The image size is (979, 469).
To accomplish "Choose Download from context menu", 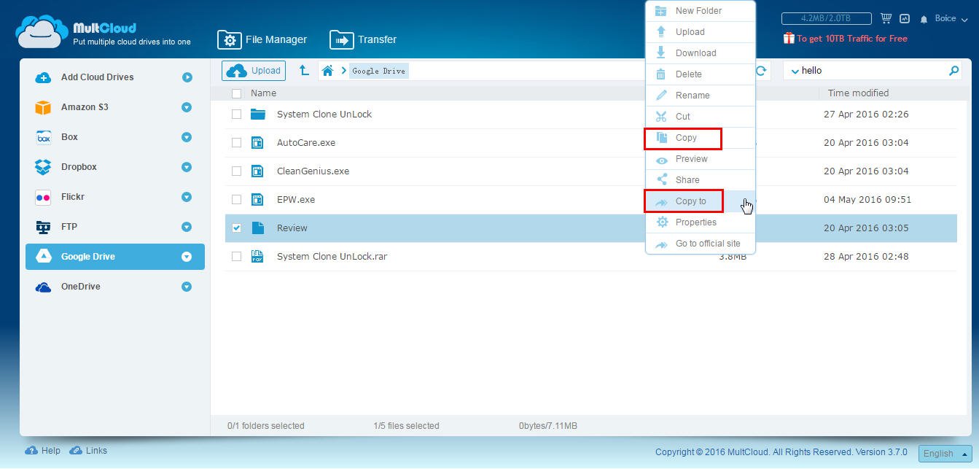I will coord(700,53).
